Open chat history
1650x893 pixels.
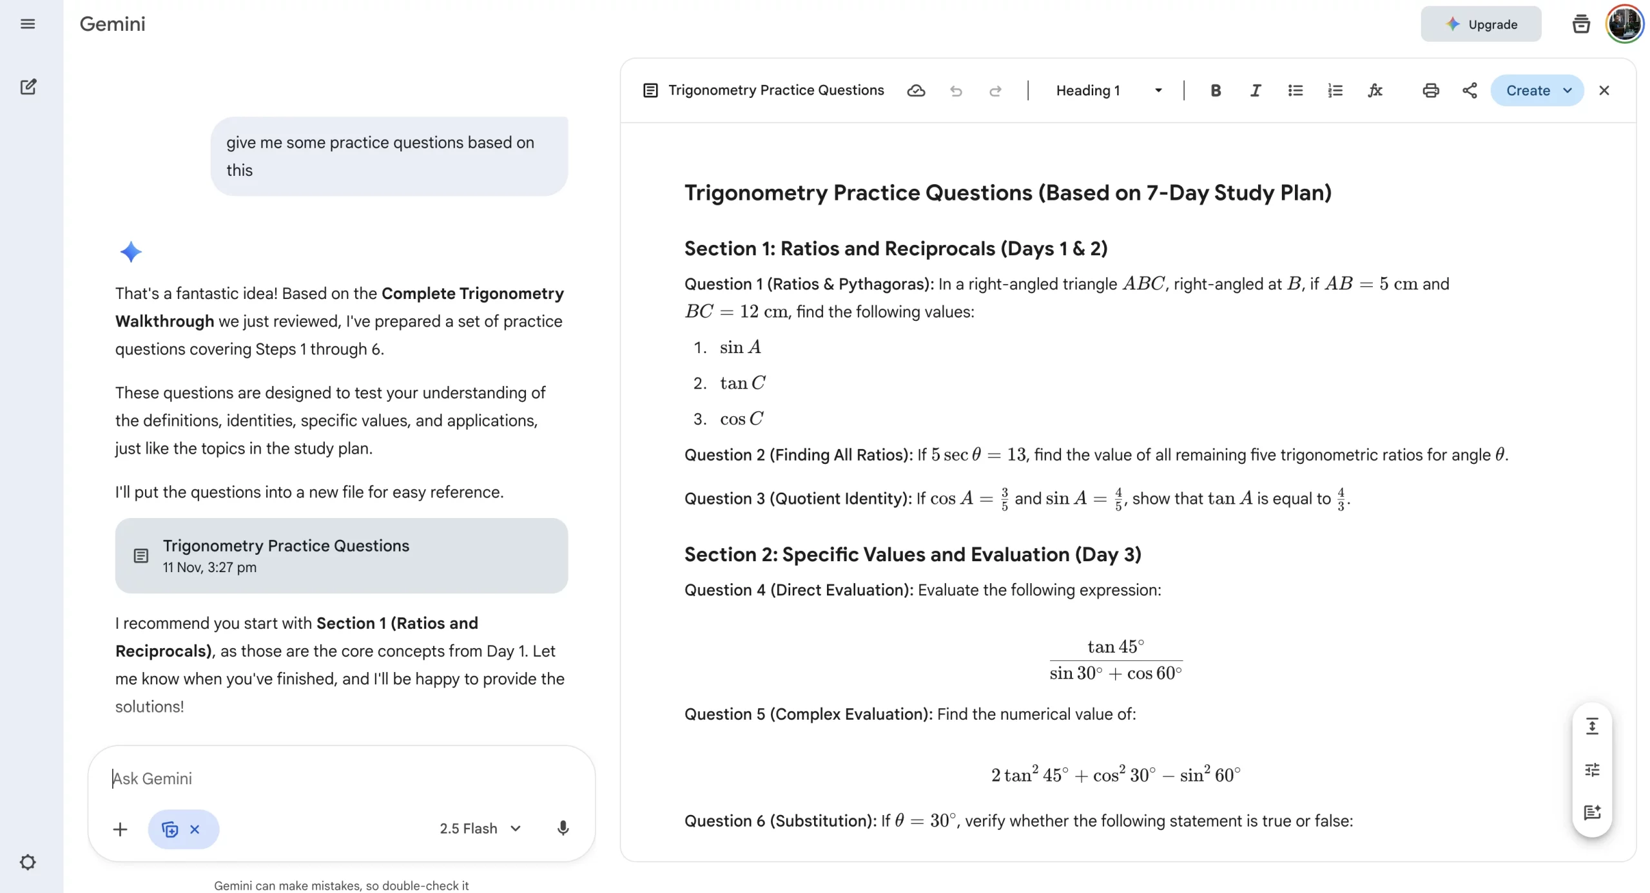click(x=1580, y=24)
